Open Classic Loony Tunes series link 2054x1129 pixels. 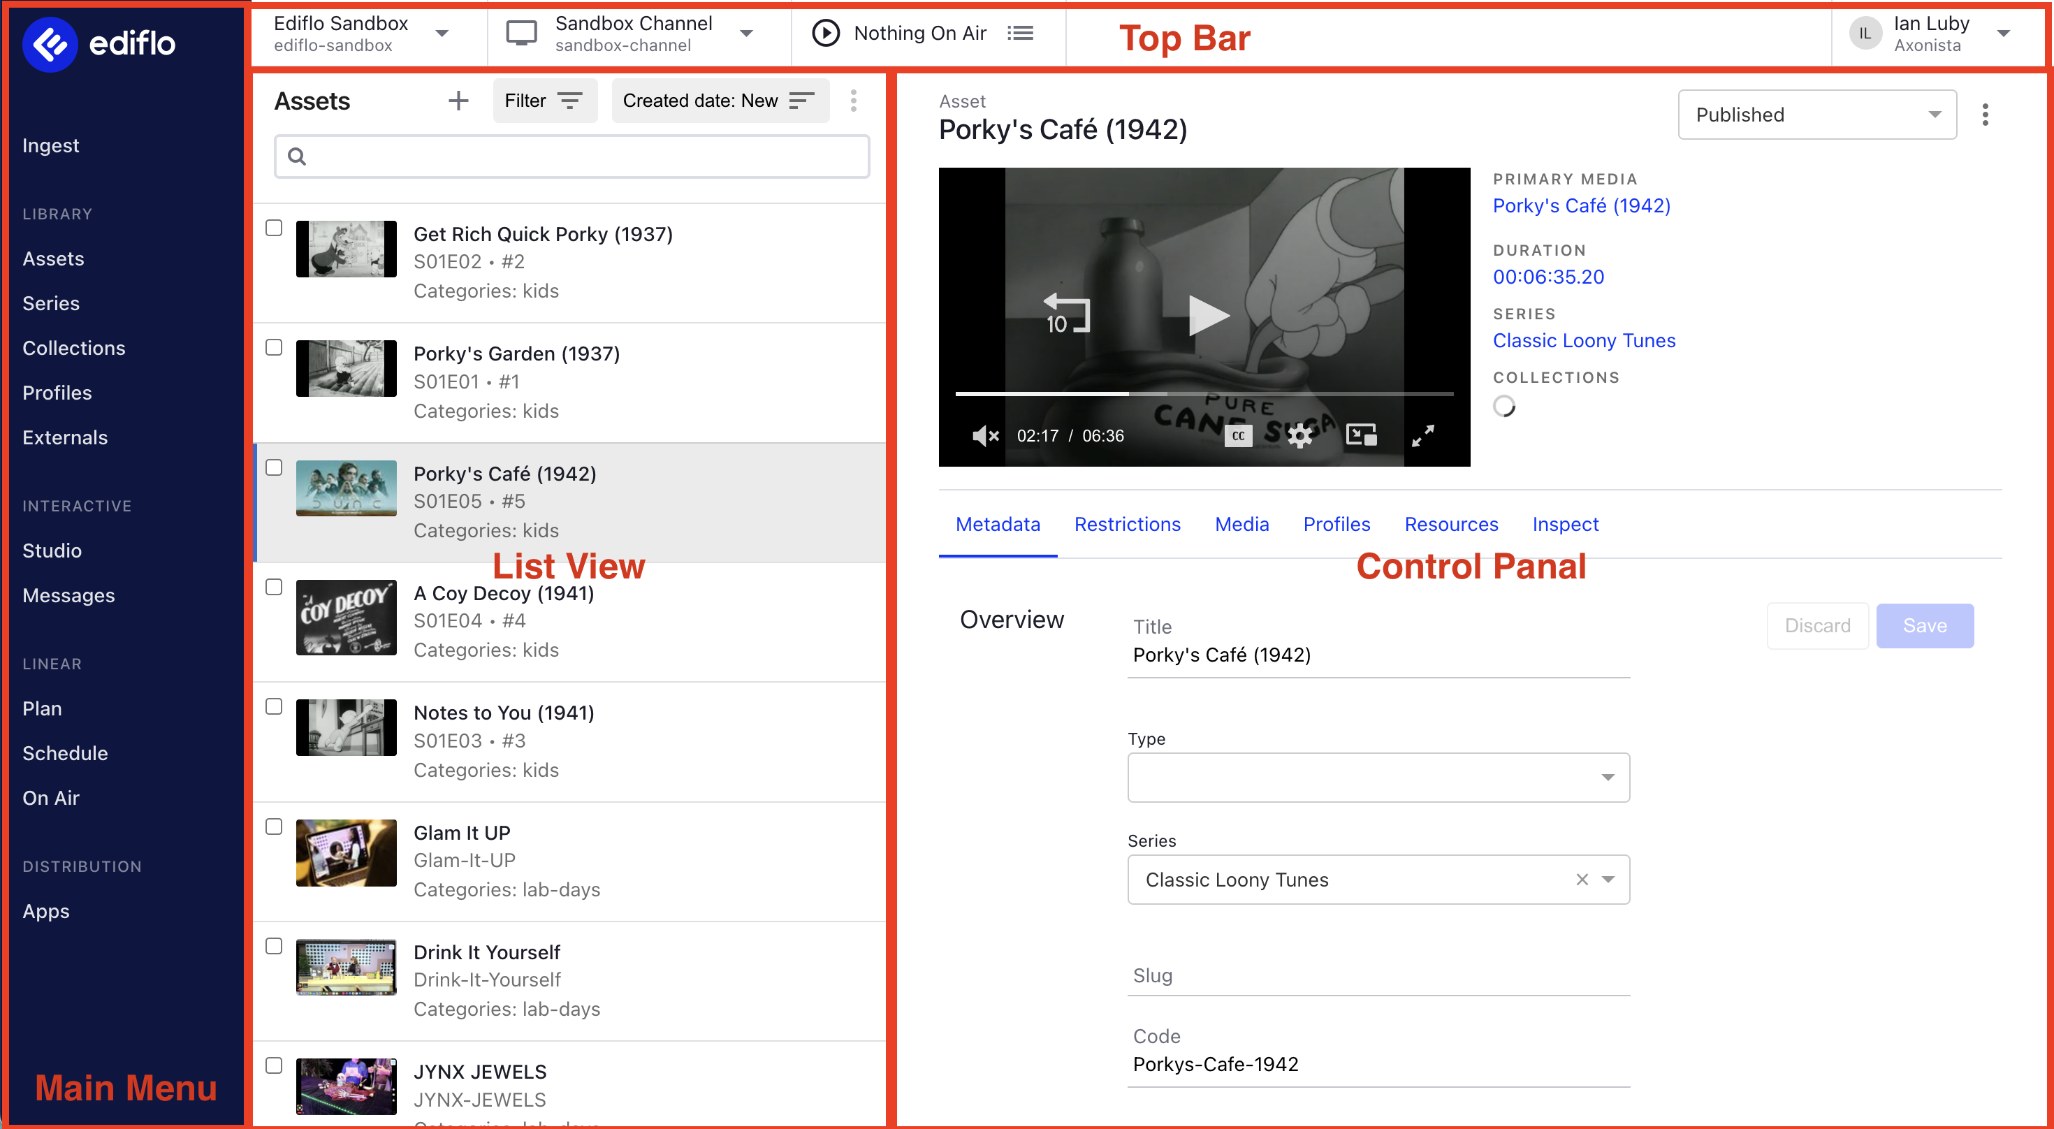click(x=1584, y=340)
